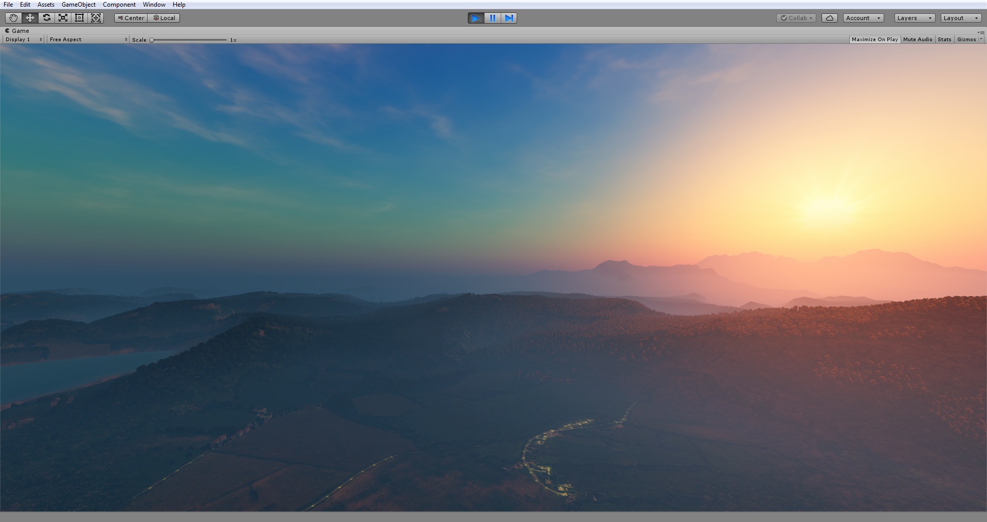Enable Maximize On Play

874,39
